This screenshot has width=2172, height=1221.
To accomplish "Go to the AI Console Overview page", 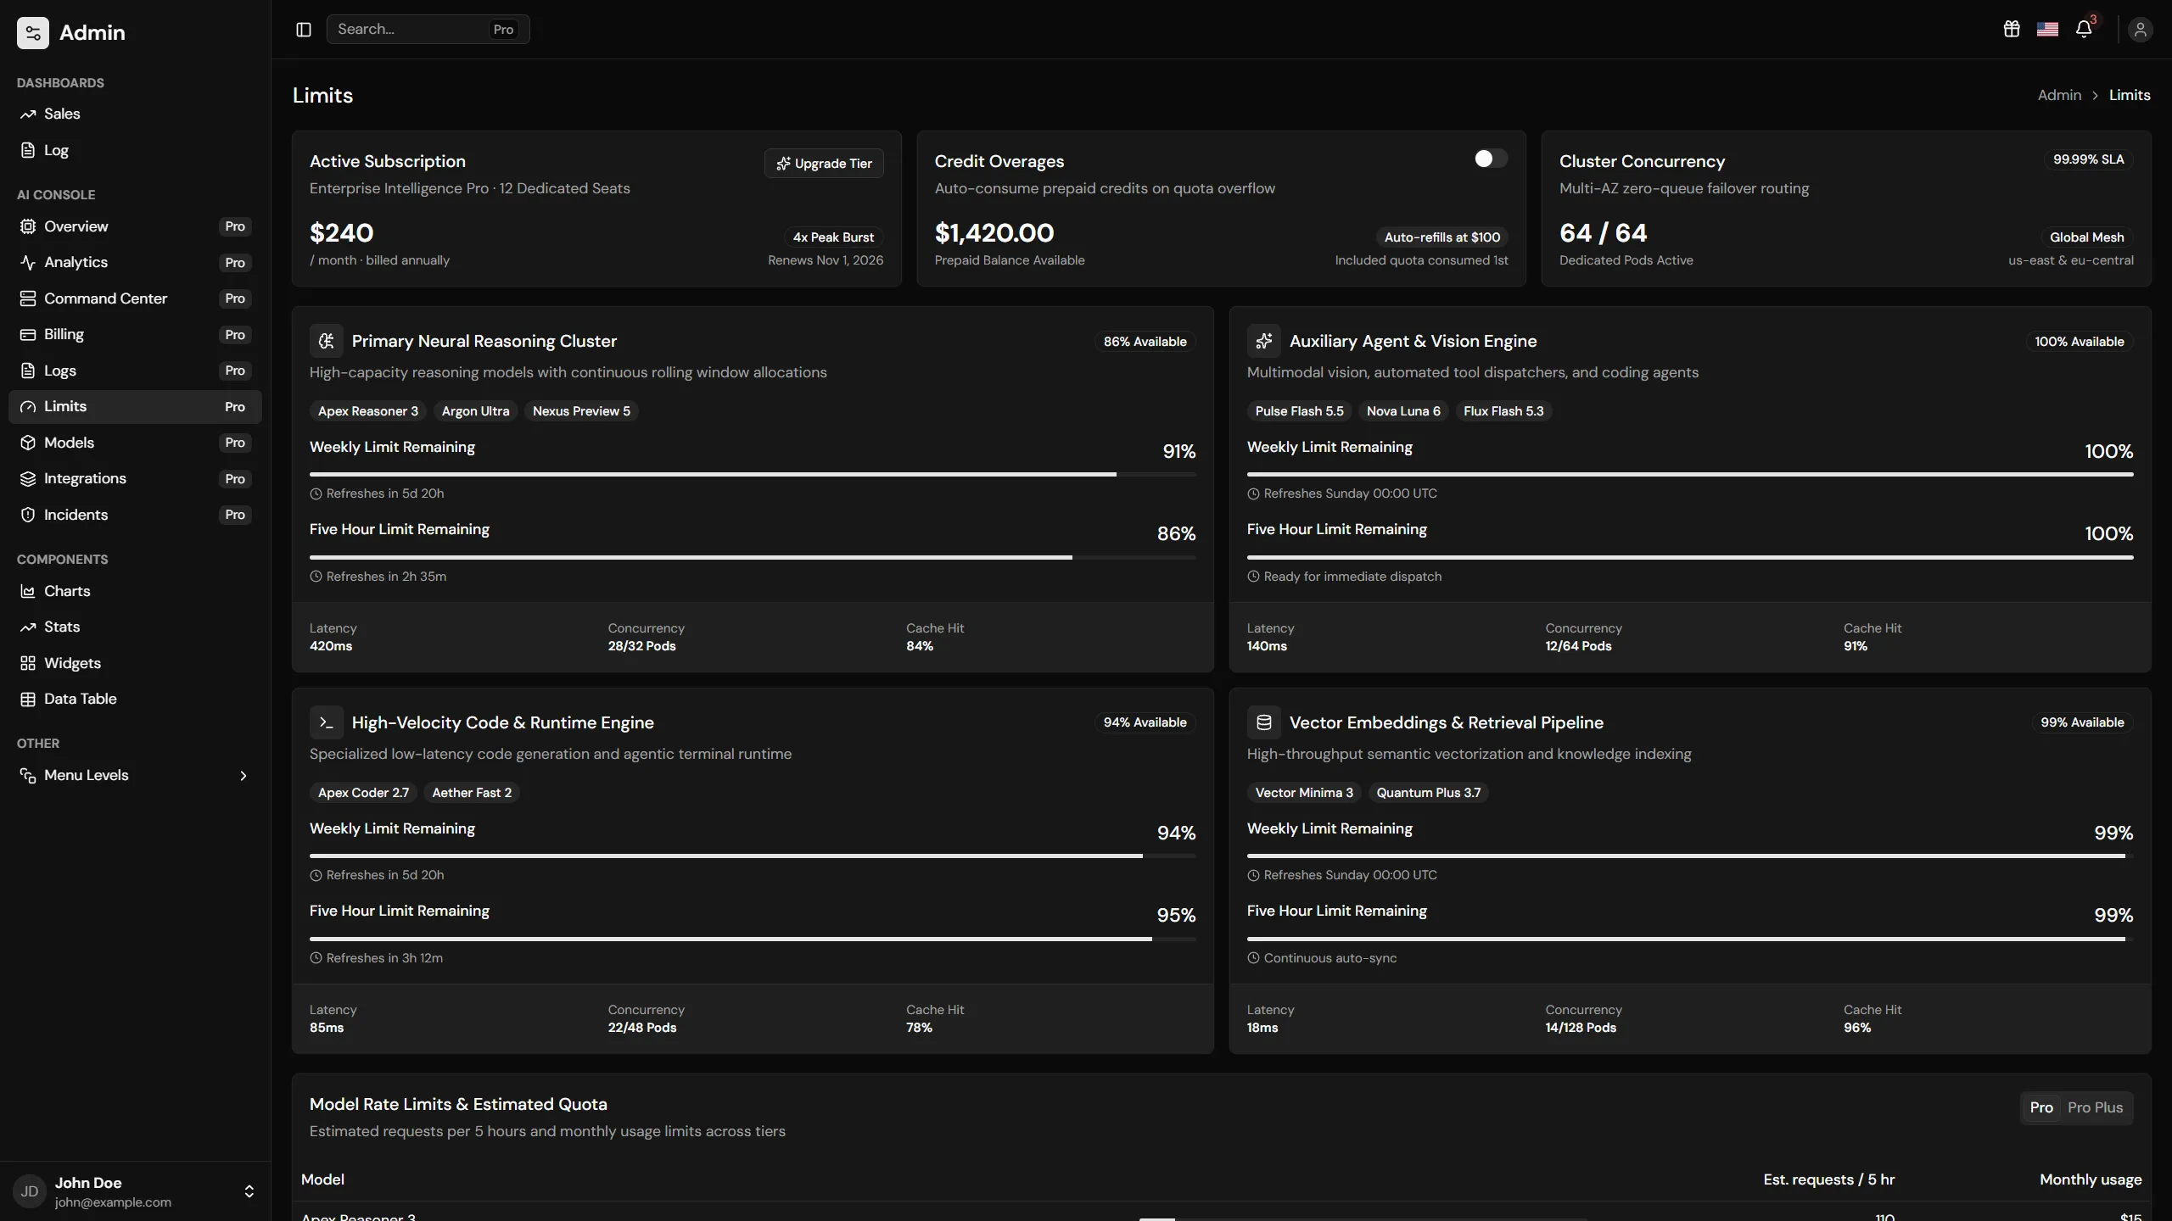I will point(136,226).
